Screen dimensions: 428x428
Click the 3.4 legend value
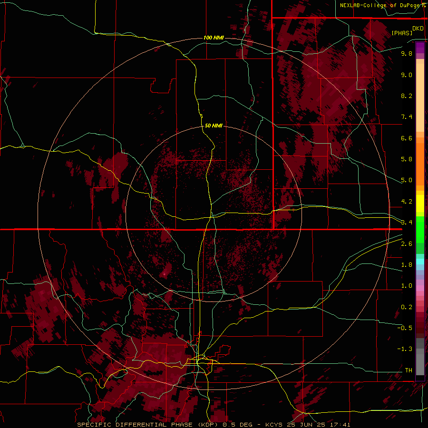pos(407,222)
